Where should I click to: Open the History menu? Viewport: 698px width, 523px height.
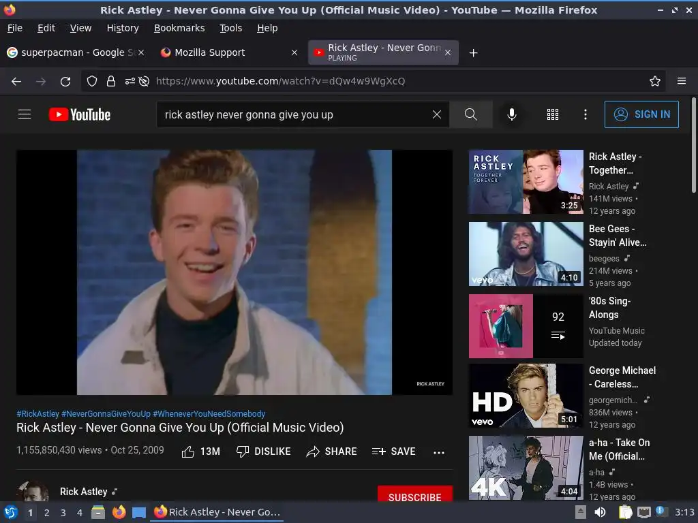(123, 28)
